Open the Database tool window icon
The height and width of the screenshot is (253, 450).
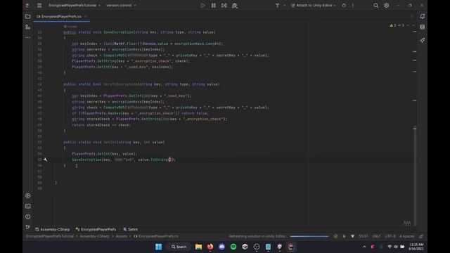(x=422, y=27)
